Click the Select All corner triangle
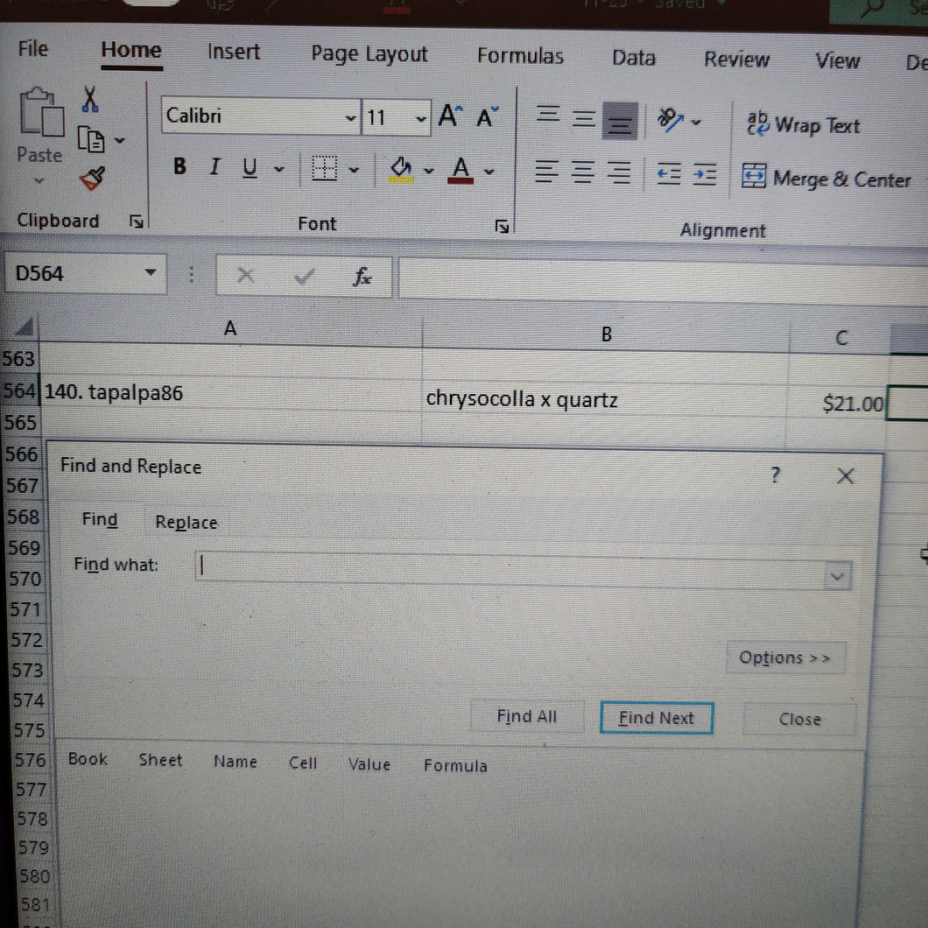The width and height of the screenshot is (928, 928). (x=23, y=327)
